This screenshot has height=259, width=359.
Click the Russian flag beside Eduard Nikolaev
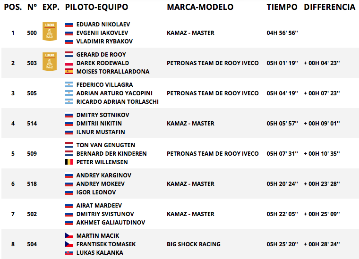[x=69, y=25]
